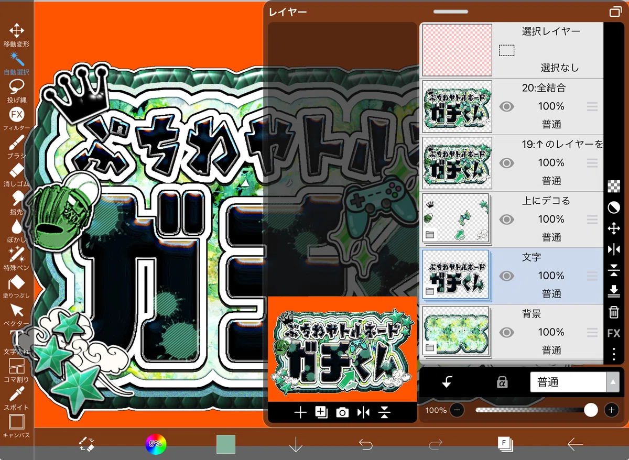
Task: Open layer FX in right sidebar
Action: pyautogui.click(x=614, y=333)
